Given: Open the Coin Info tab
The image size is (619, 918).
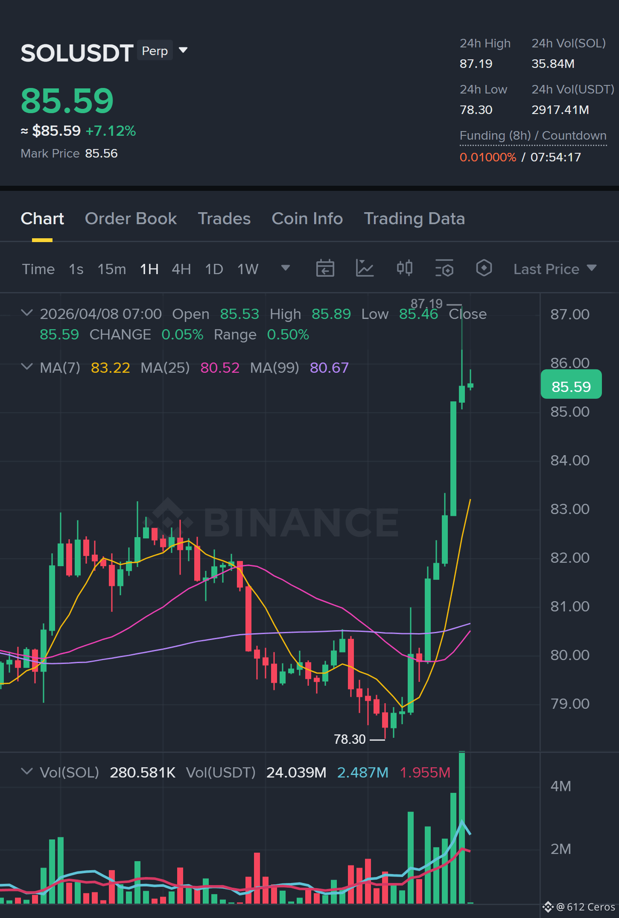Looking at the screenshot, I should pos(307,219).
